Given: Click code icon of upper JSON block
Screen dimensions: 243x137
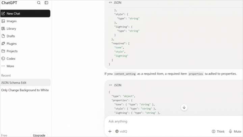Looking at the screenshot, I should pos(110,2).
